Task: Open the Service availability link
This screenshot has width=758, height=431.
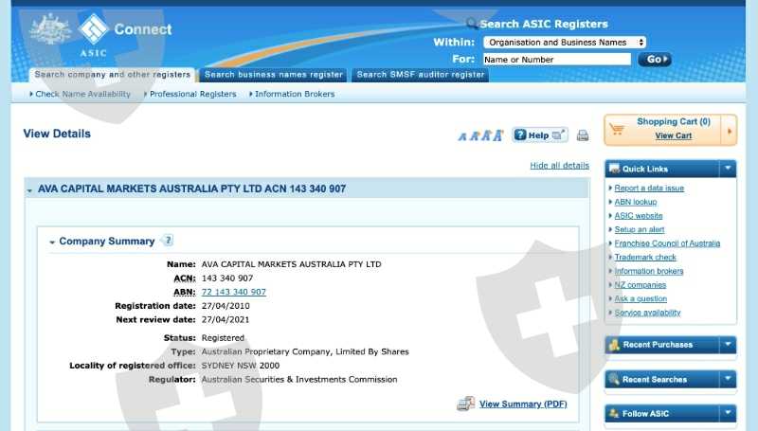Action: tap(647, 313)
